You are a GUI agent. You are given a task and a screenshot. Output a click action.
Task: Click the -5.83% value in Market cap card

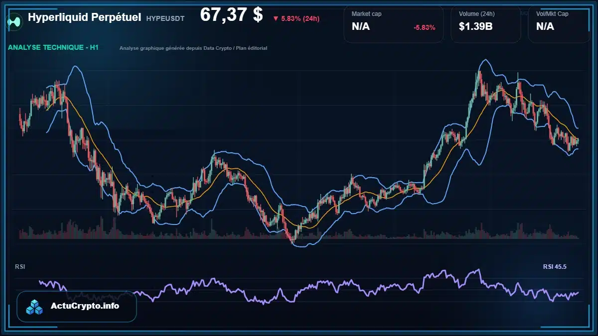coord(424,27)
